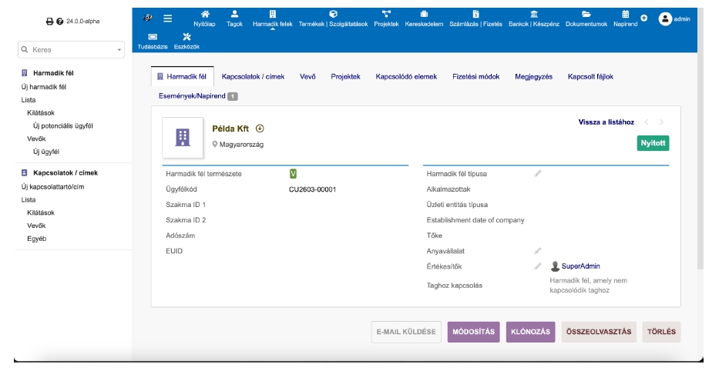Open the Eszközök tools icon
The width and height of the screenshot is (709, 371).
[x=186, y=36]
